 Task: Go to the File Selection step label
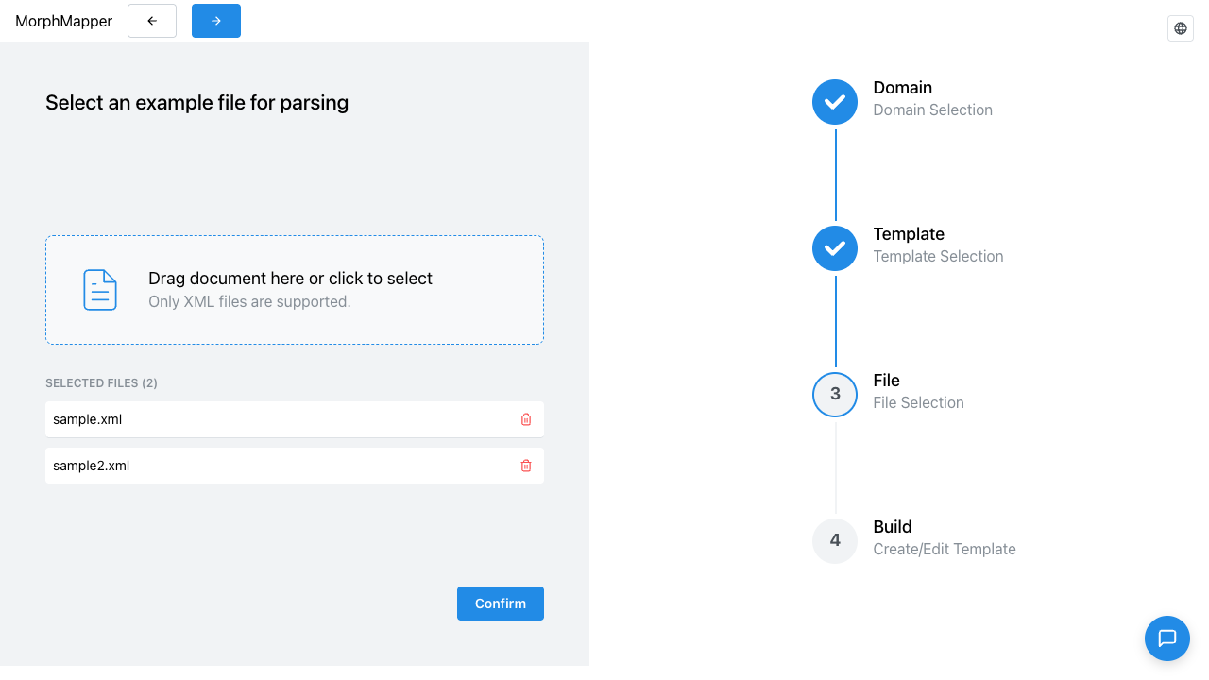[918, 403]
